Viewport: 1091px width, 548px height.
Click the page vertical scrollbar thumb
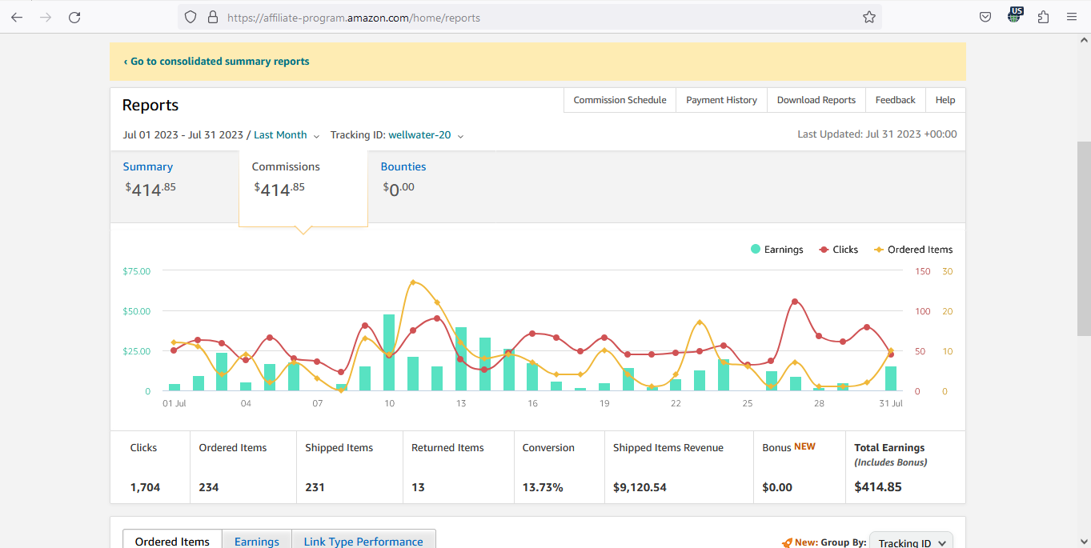point(1084,238)
